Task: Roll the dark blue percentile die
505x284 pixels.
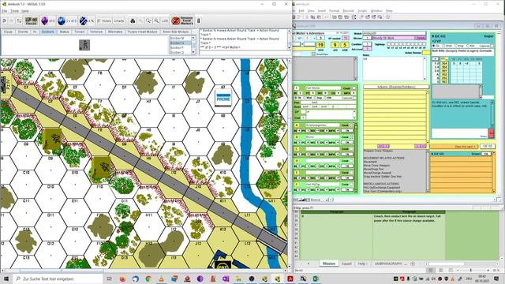Action: (87, 21)
